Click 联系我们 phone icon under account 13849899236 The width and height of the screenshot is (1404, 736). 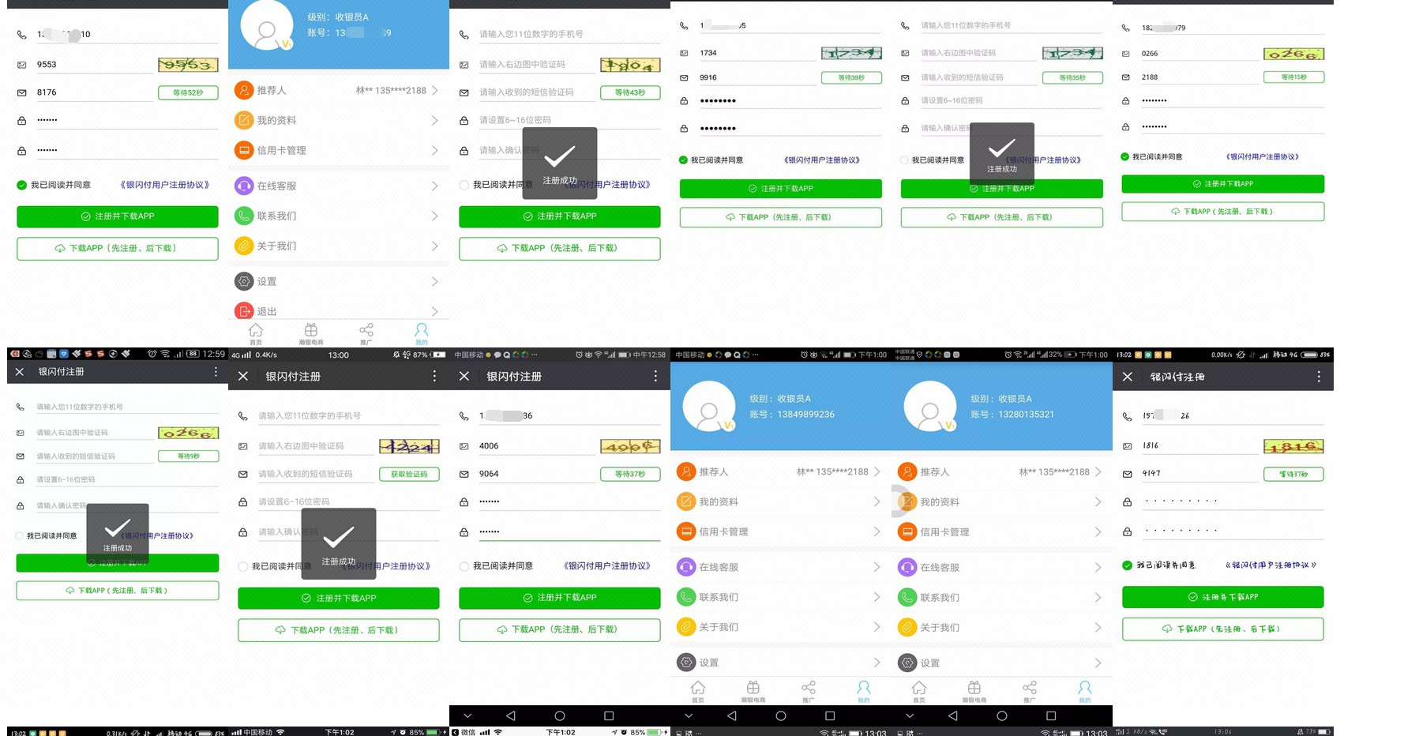coord(686,597)
